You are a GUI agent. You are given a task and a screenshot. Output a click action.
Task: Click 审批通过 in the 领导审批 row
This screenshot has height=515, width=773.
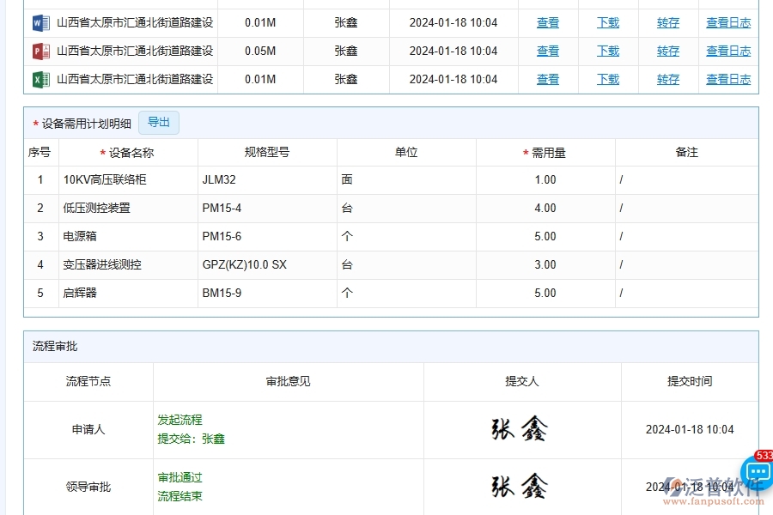(179, 477)
